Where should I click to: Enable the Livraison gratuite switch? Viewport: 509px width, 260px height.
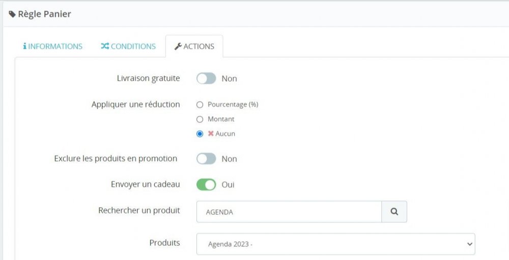click(x=206, y=79)
